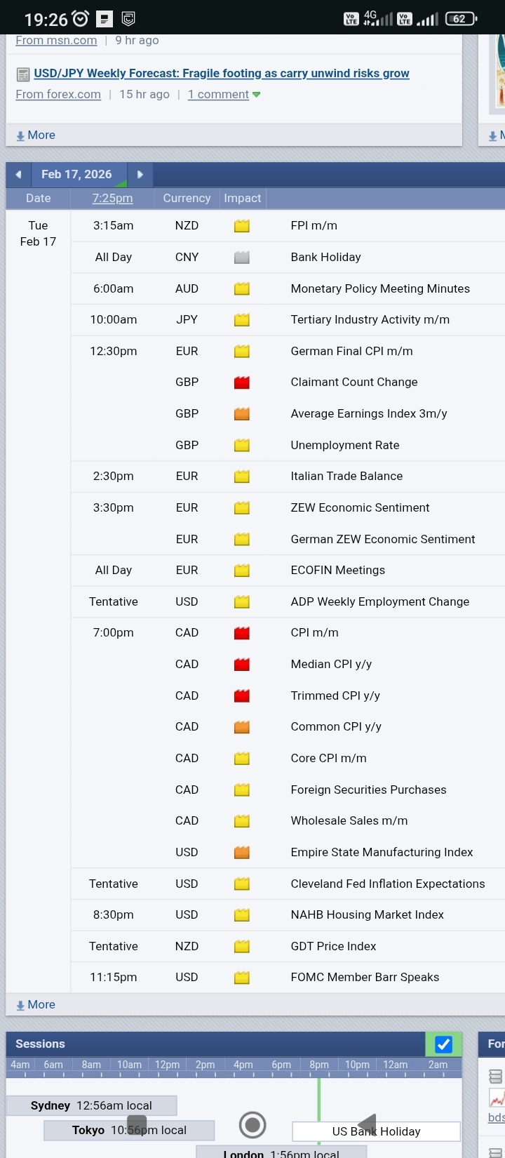Click orange impact icon for Empire State Manufacturing Index
The image size is (505, 1158).
pos(242,853)
